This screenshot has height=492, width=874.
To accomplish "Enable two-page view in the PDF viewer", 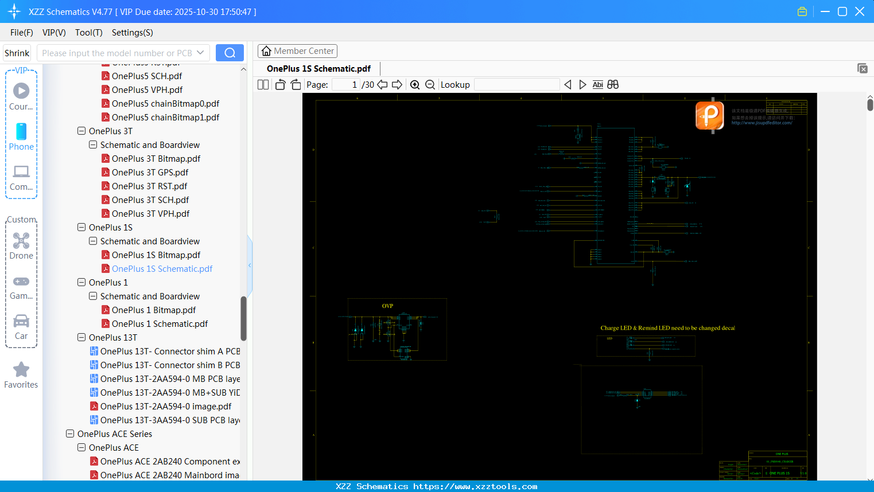I will tap(262, 84).
